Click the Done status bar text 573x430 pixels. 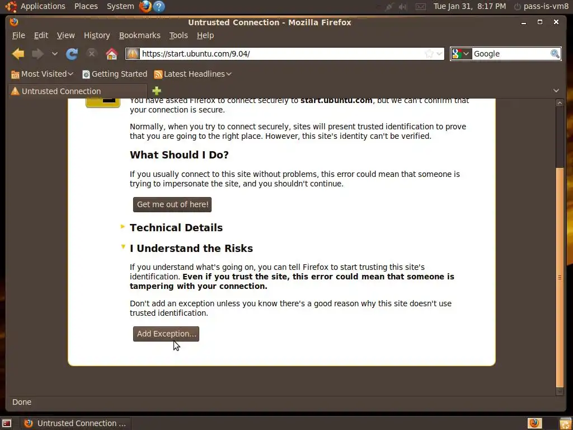pyautogui.click(x=22, y=402)
